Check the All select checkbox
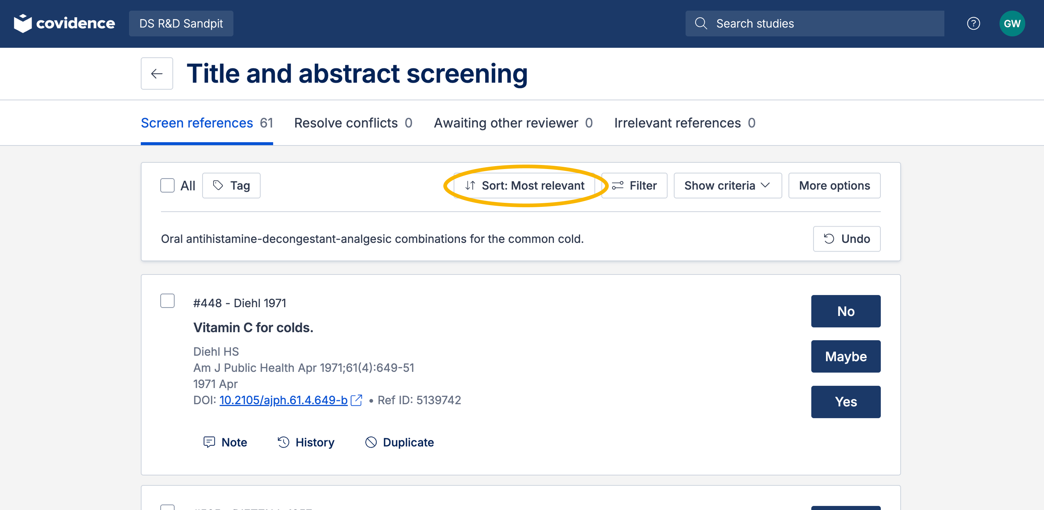Screen dimensions: 1044x510 click(x=167, y=186)
